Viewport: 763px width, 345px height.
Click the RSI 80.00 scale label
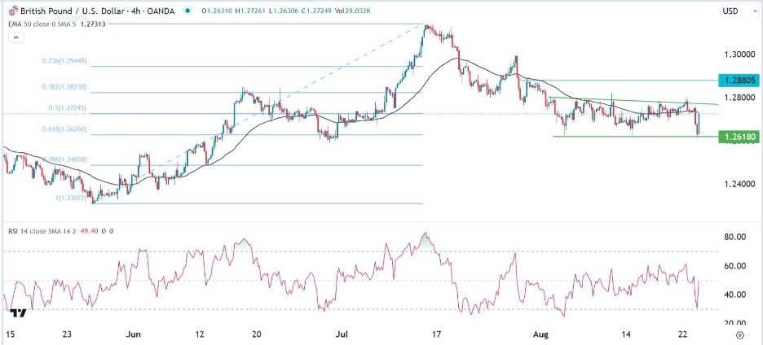point(734,237)
